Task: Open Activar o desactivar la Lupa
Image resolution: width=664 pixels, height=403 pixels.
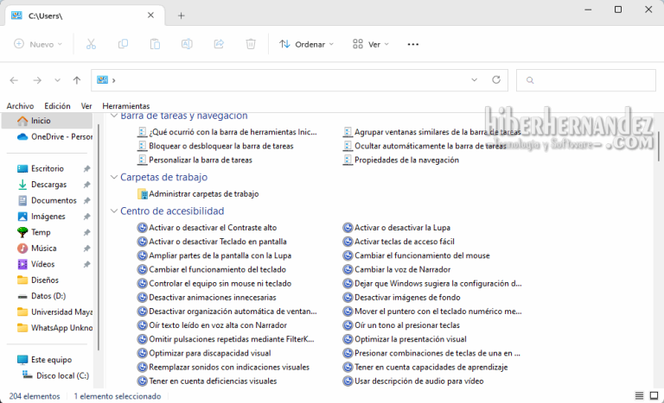Action: (402, 228)
